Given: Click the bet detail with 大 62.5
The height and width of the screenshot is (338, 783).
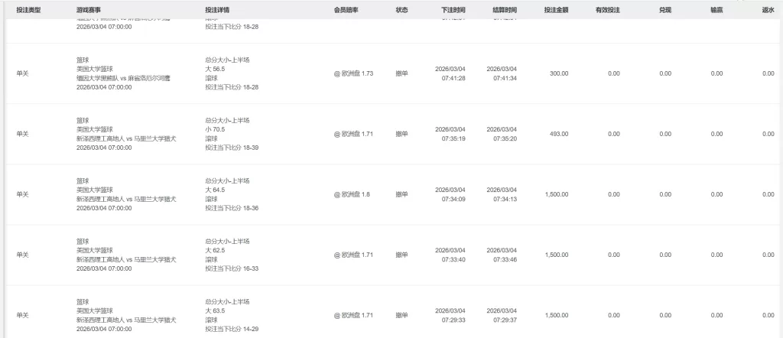Looking at the screenshot, I should 216,250.
